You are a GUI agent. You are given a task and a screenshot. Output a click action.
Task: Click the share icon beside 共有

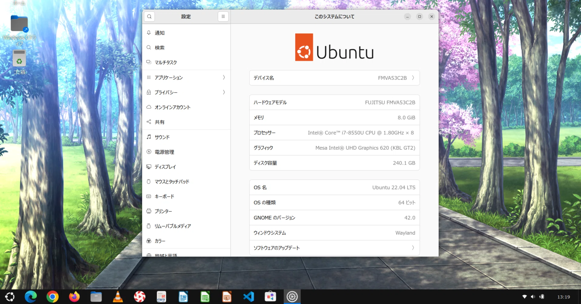(149, 122)
